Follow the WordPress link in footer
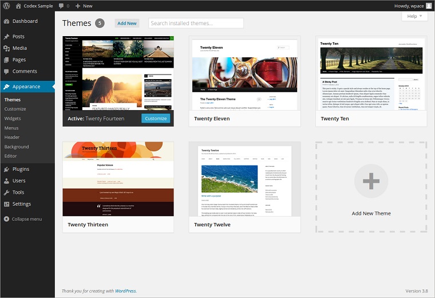Viewport: 435px width, 298px height. 125,291
